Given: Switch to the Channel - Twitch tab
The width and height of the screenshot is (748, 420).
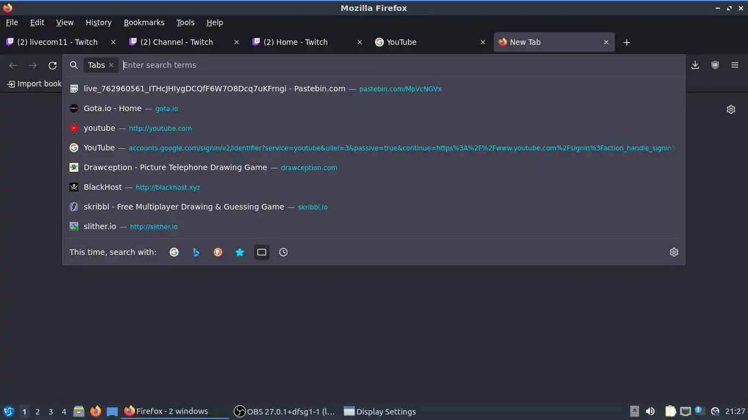Looking at the screenshot, I should click(176, 42).
